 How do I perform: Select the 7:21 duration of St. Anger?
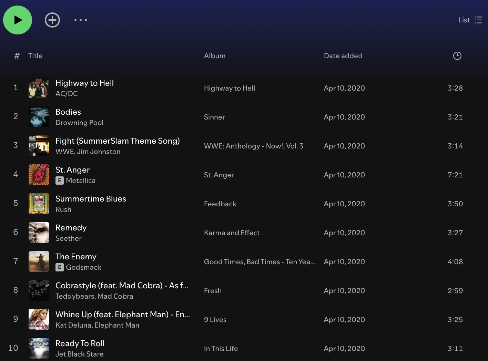[x=455, y=175]
